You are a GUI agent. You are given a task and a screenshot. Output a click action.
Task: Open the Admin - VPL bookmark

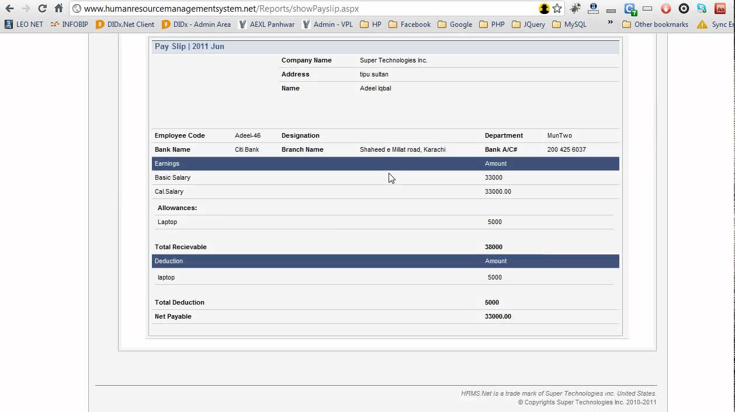(x=327, y=25)
